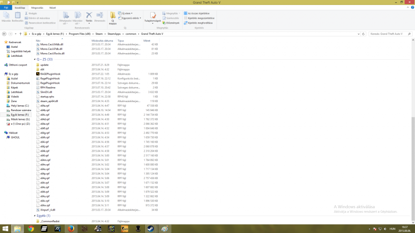Image resolution: width=415 pixels, height=233 pixels.
Task: Open recent locations dropdown arrow
Action: pyautogui.click(x=16, y=34)
